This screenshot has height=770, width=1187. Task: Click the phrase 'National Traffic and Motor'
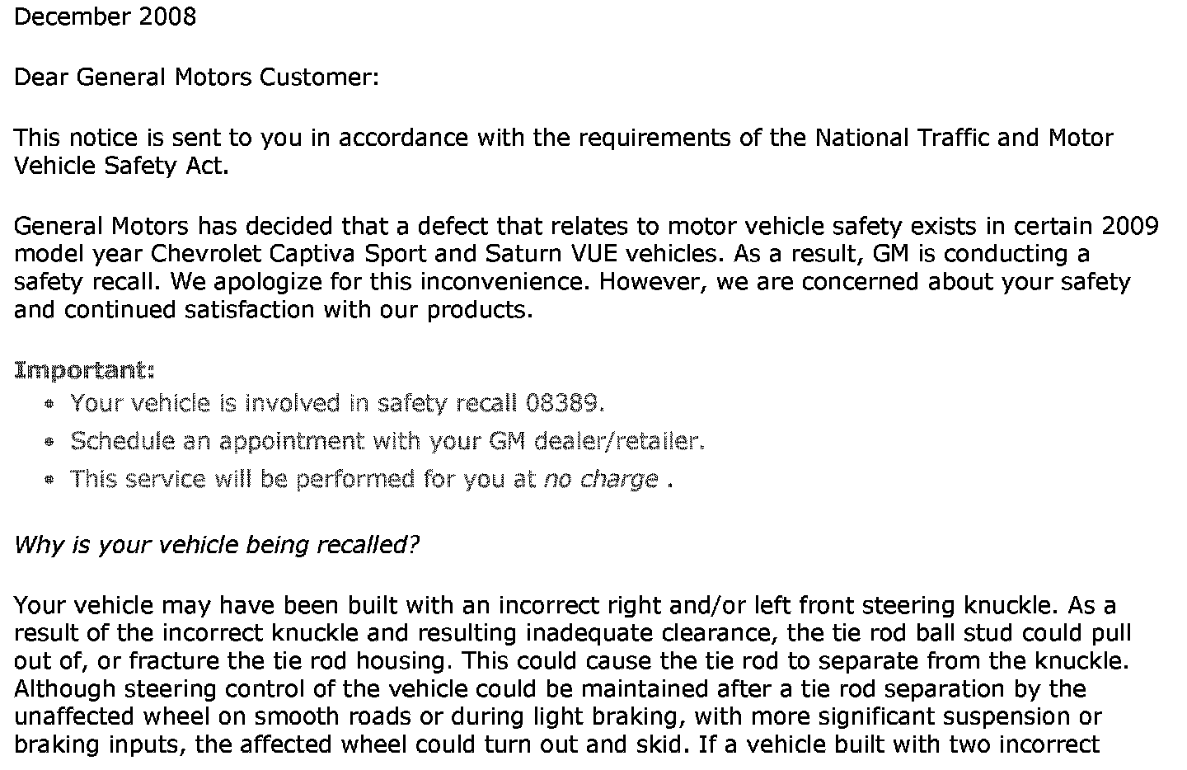tap(964, 138)
